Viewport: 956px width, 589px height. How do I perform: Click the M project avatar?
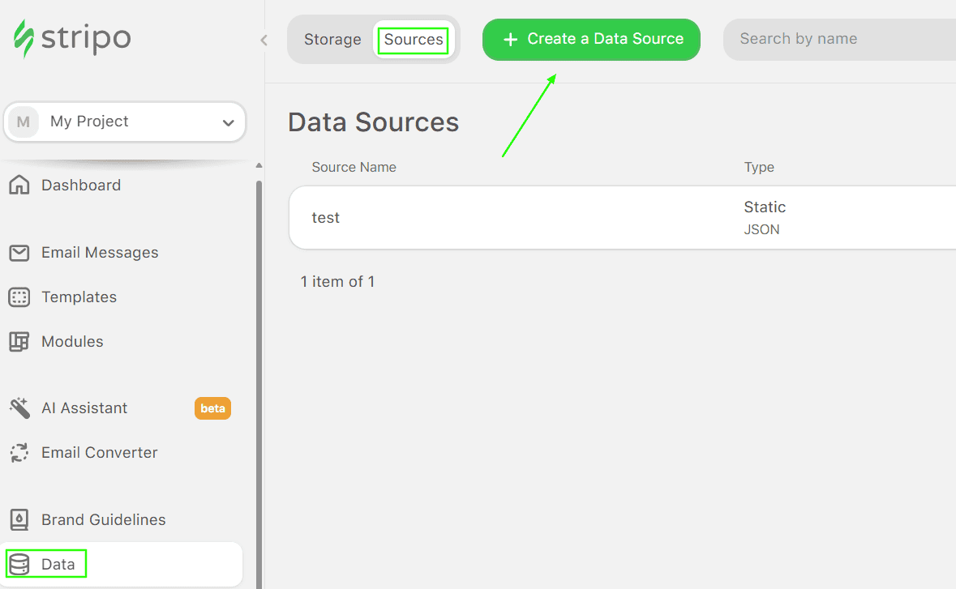coord(24,122)
